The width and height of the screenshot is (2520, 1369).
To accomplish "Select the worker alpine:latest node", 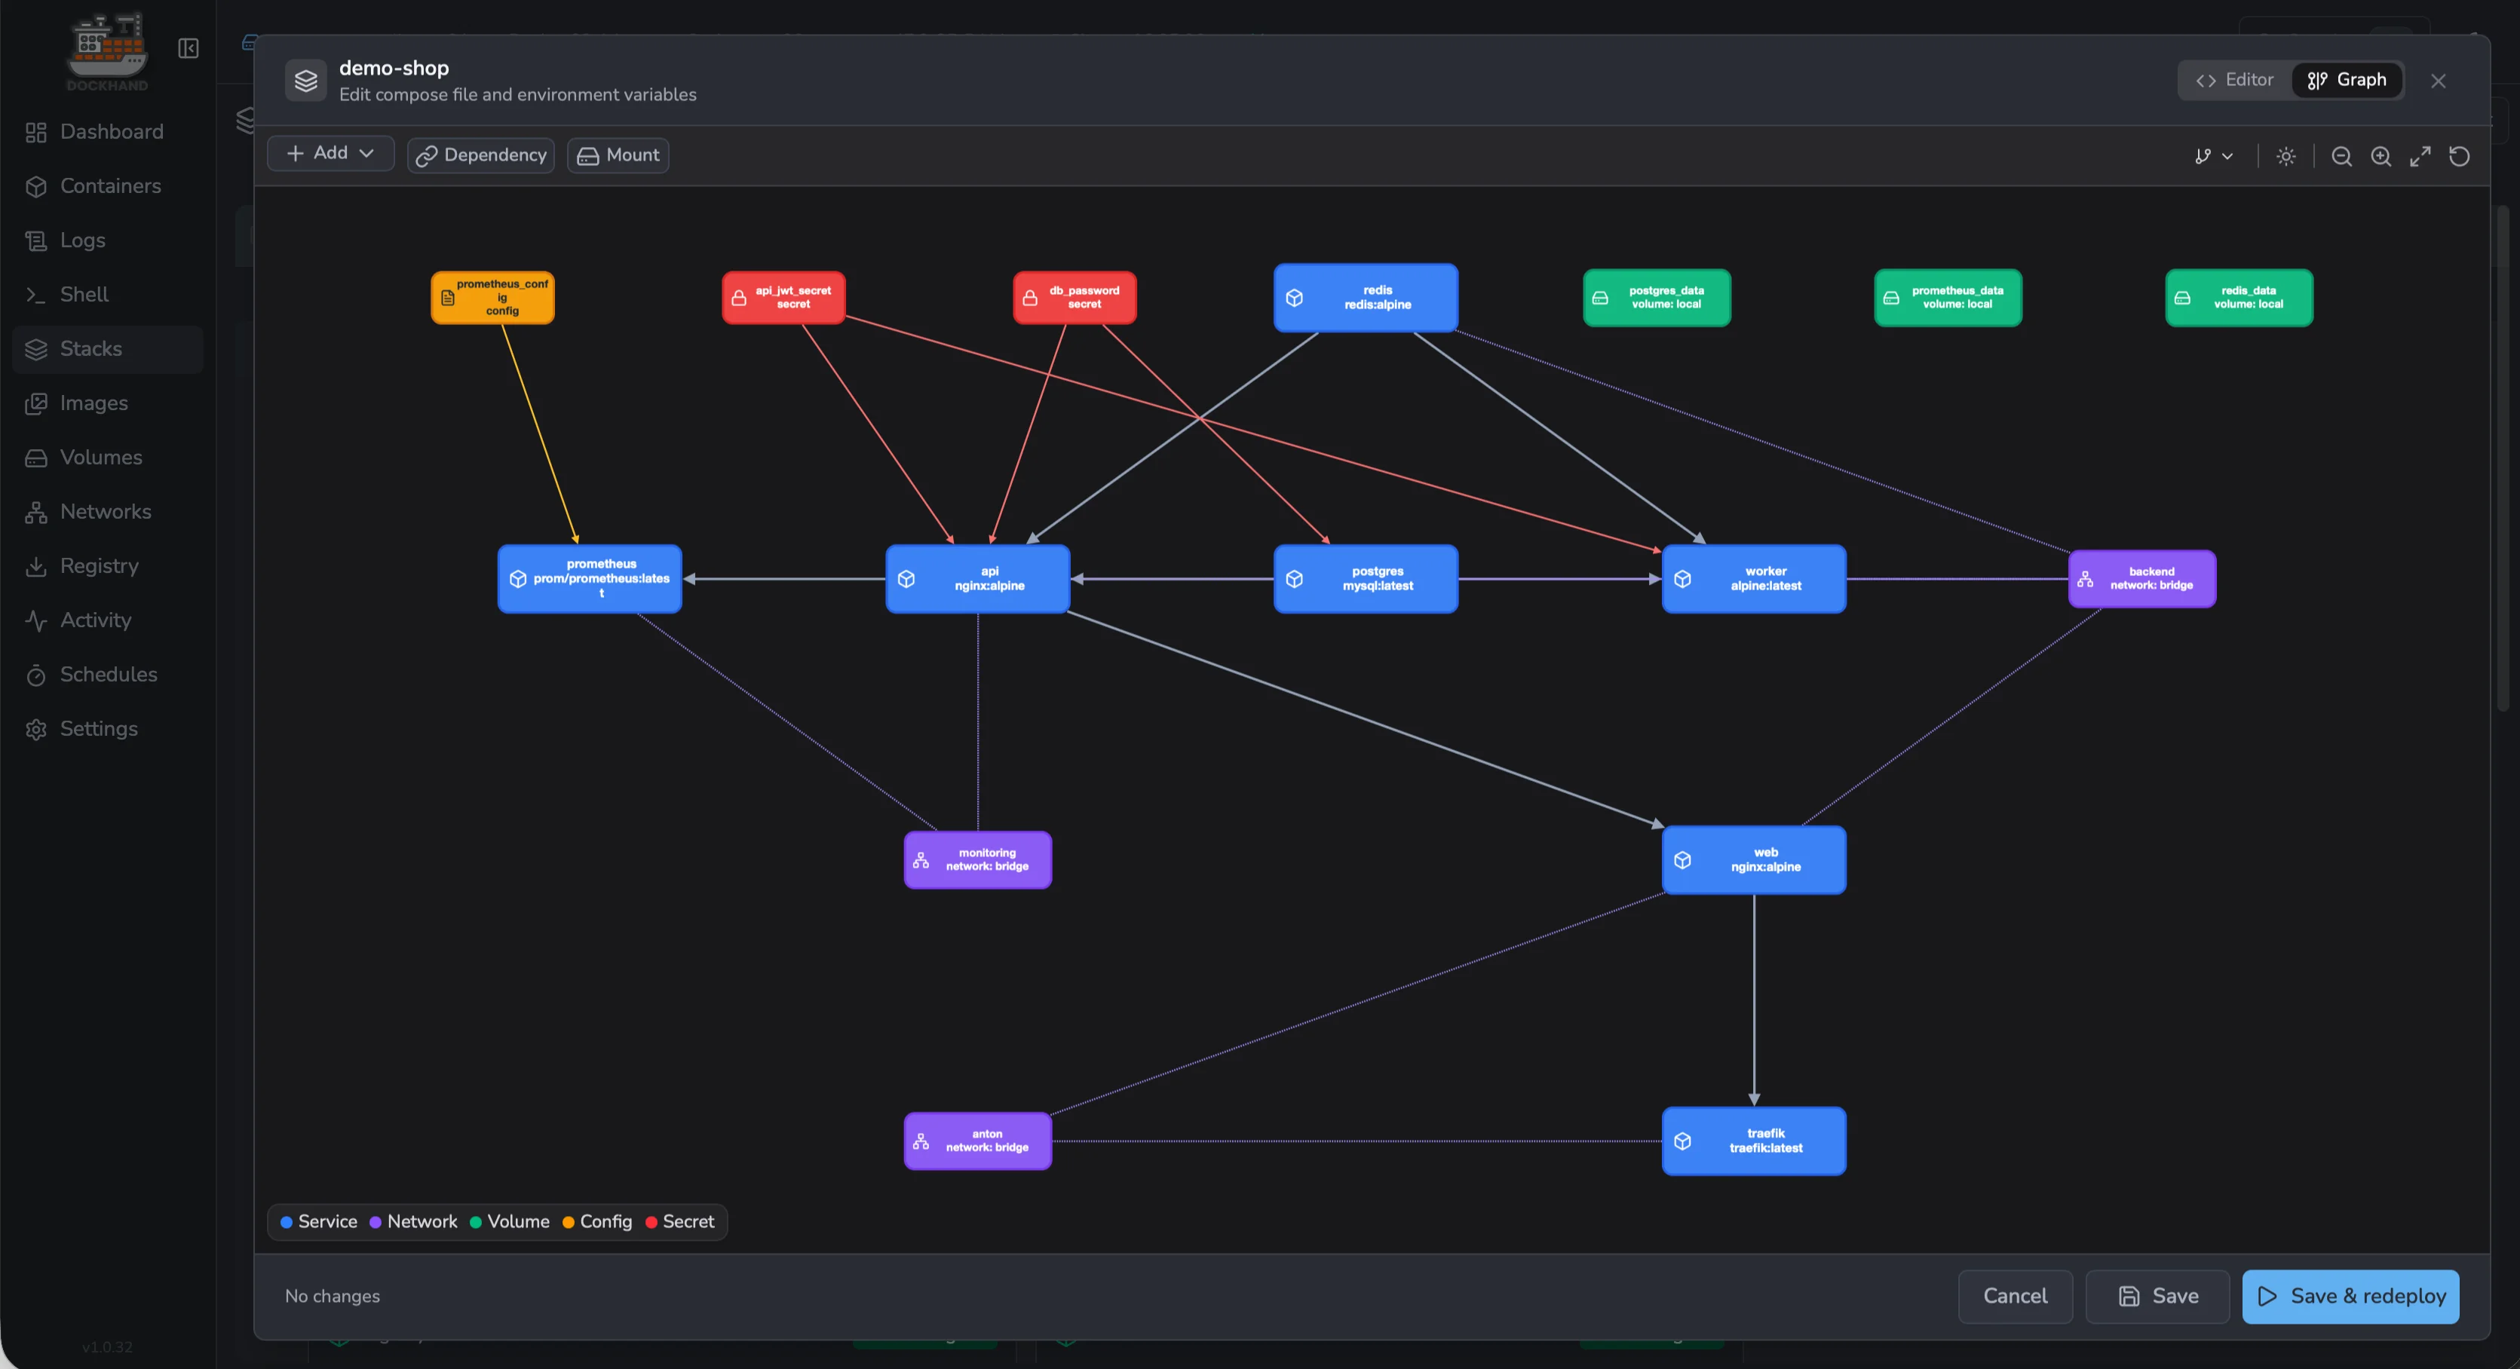I will tap(1754, 579).
